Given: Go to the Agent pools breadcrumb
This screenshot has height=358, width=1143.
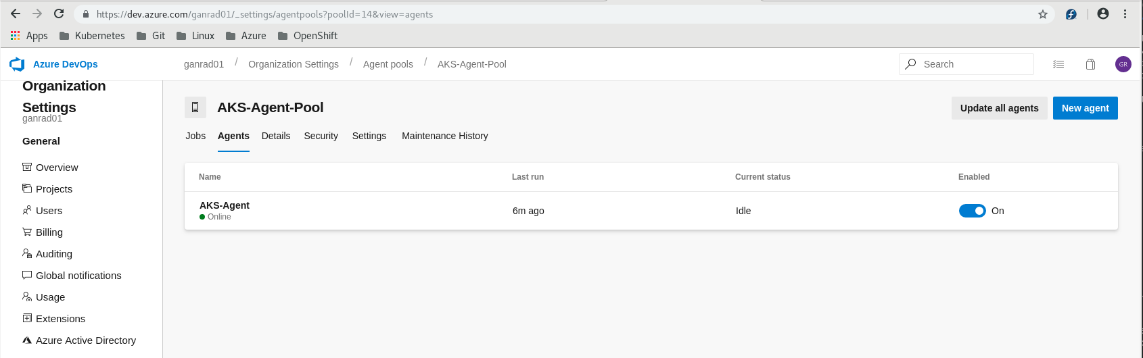Looking at the screenshot, I should click(388, 64).
